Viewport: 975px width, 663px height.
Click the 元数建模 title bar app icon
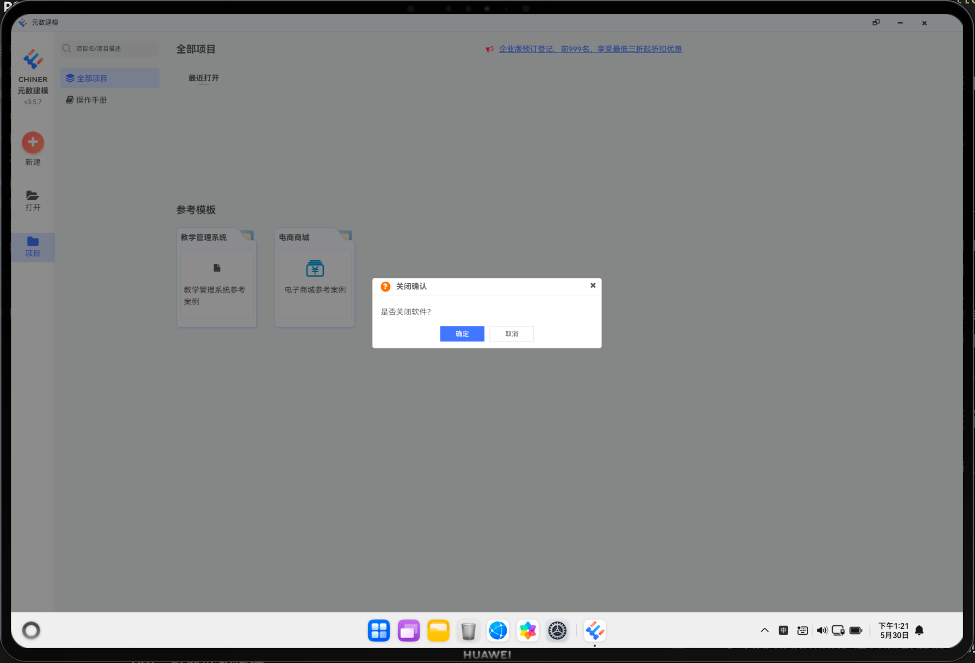(22, 22)
